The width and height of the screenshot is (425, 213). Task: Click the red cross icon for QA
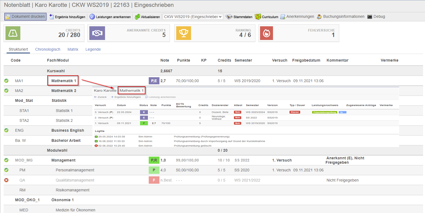[x=6, y=180]
